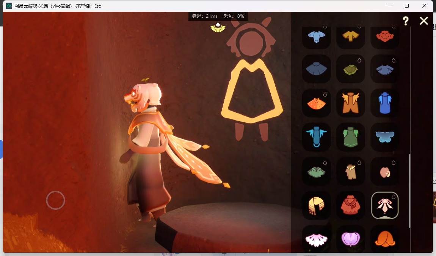Minimize the cloud game window
The height and width of the screenshot is (256, 436).
390,6
